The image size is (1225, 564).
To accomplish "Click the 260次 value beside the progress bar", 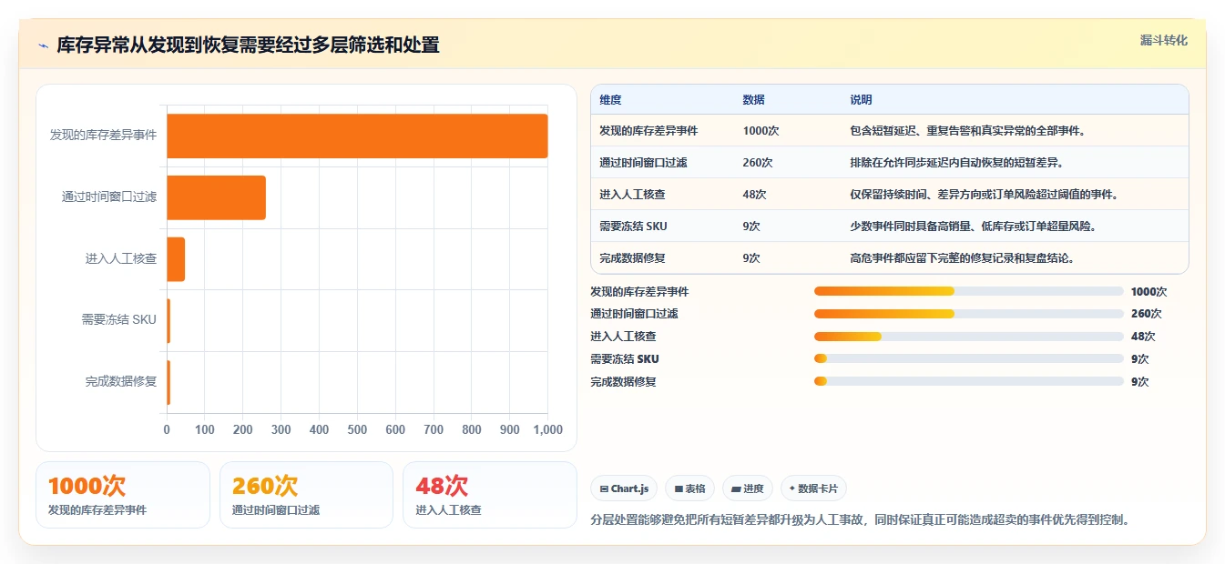I will click(x=1147, y=314).
